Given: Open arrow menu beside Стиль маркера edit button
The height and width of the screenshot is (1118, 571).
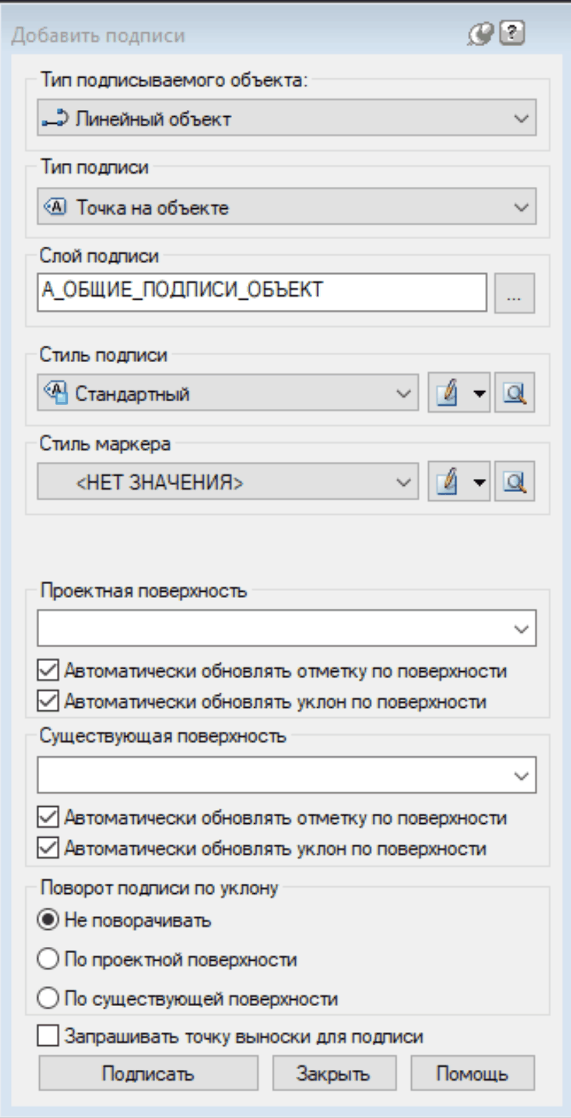Looking at the screenshot, I should point(480,482).
